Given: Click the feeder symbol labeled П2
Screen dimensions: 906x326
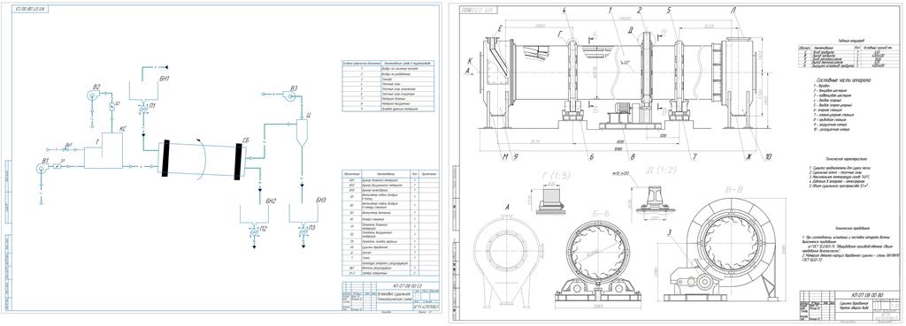Looking at the screenshot, I should [254, 229].
